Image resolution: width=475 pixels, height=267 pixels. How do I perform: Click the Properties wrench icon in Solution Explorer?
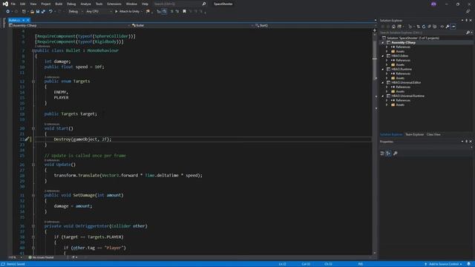[x=448, y=27]
